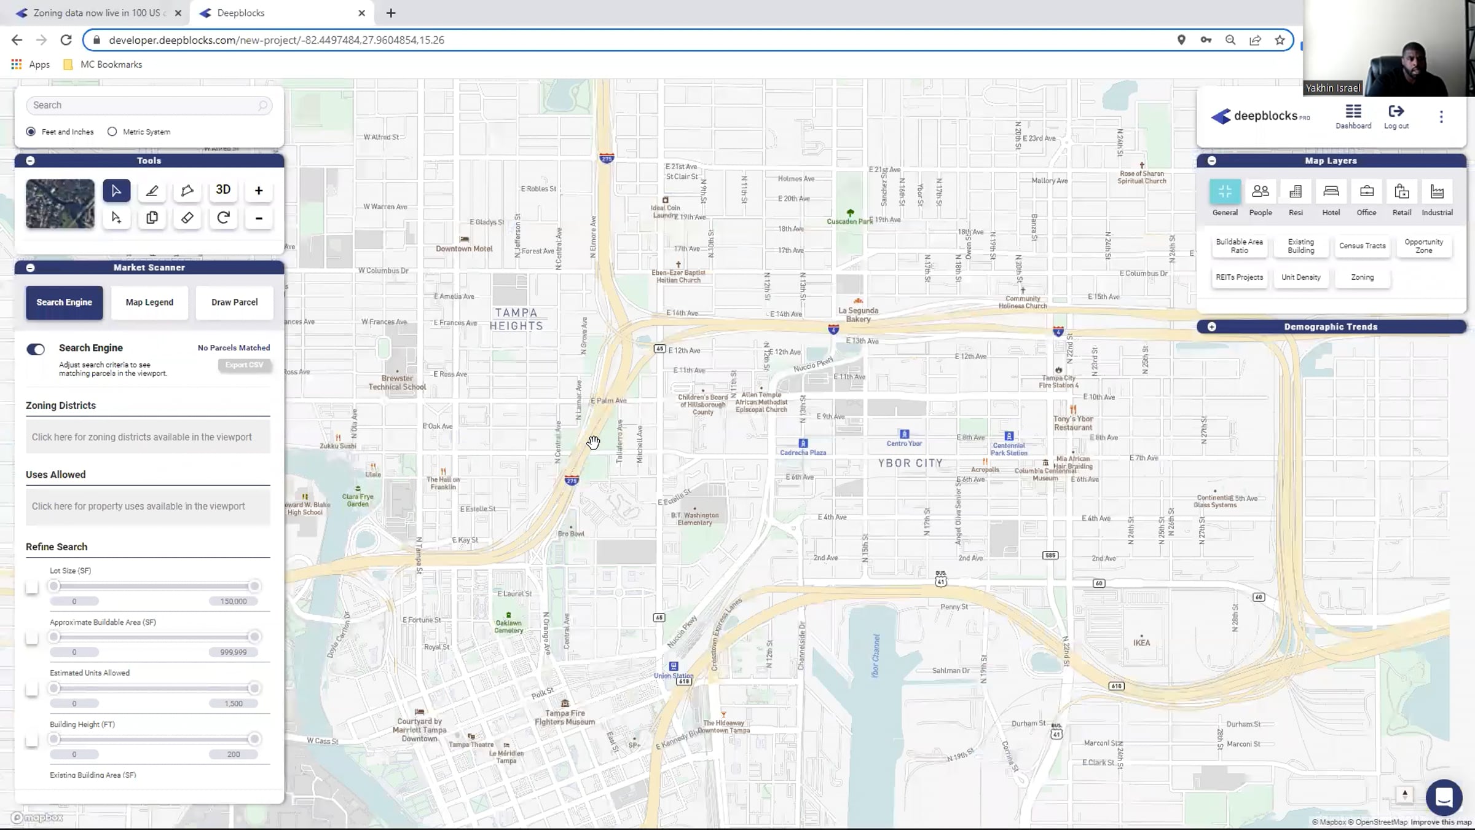1475x830 pixels.
Task: Expand the Demographic Trends panel
Action: point(1211,326)
